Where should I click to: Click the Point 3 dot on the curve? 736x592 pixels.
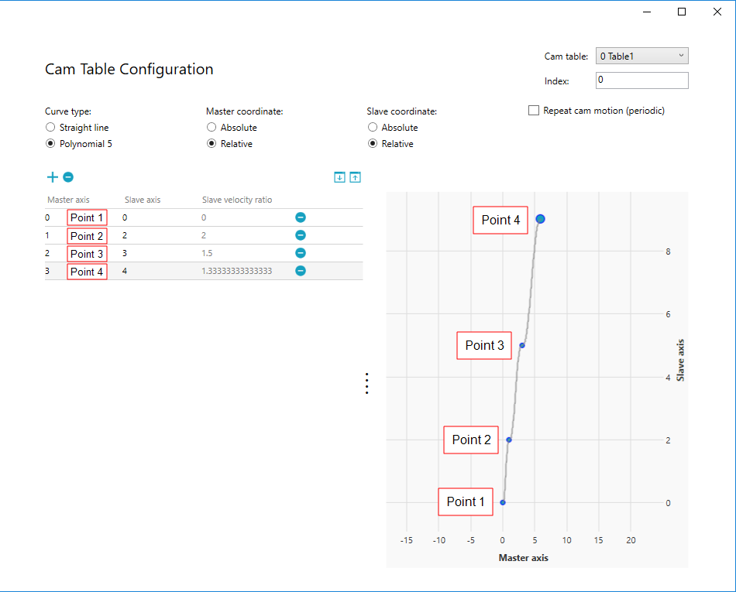pos(522,345)
